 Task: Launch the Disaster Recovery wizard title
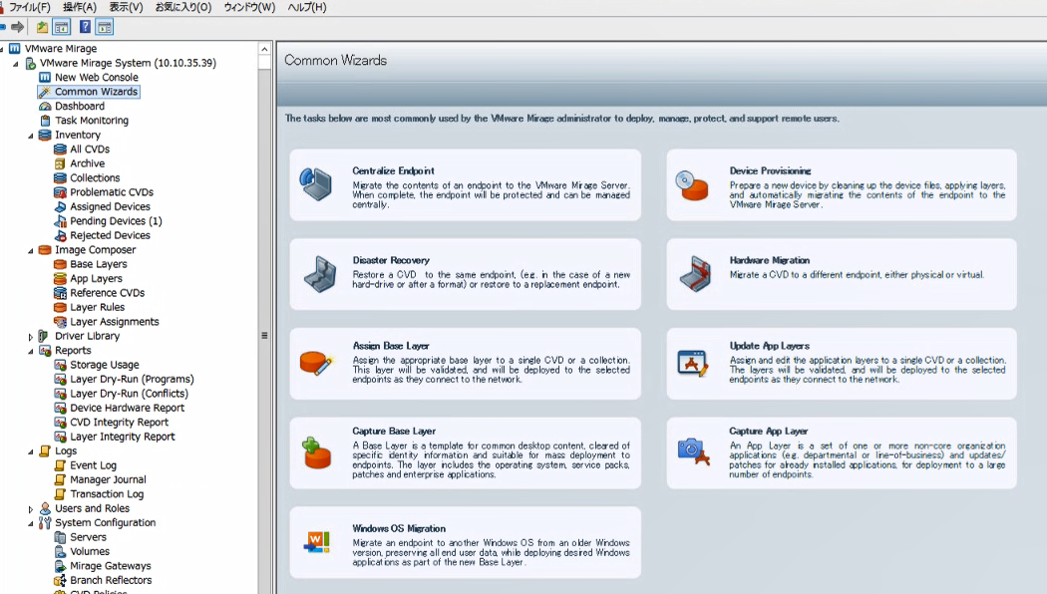pos(391,260)
